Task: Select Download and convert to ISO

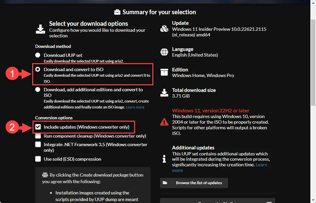Action: pos(38,69)
